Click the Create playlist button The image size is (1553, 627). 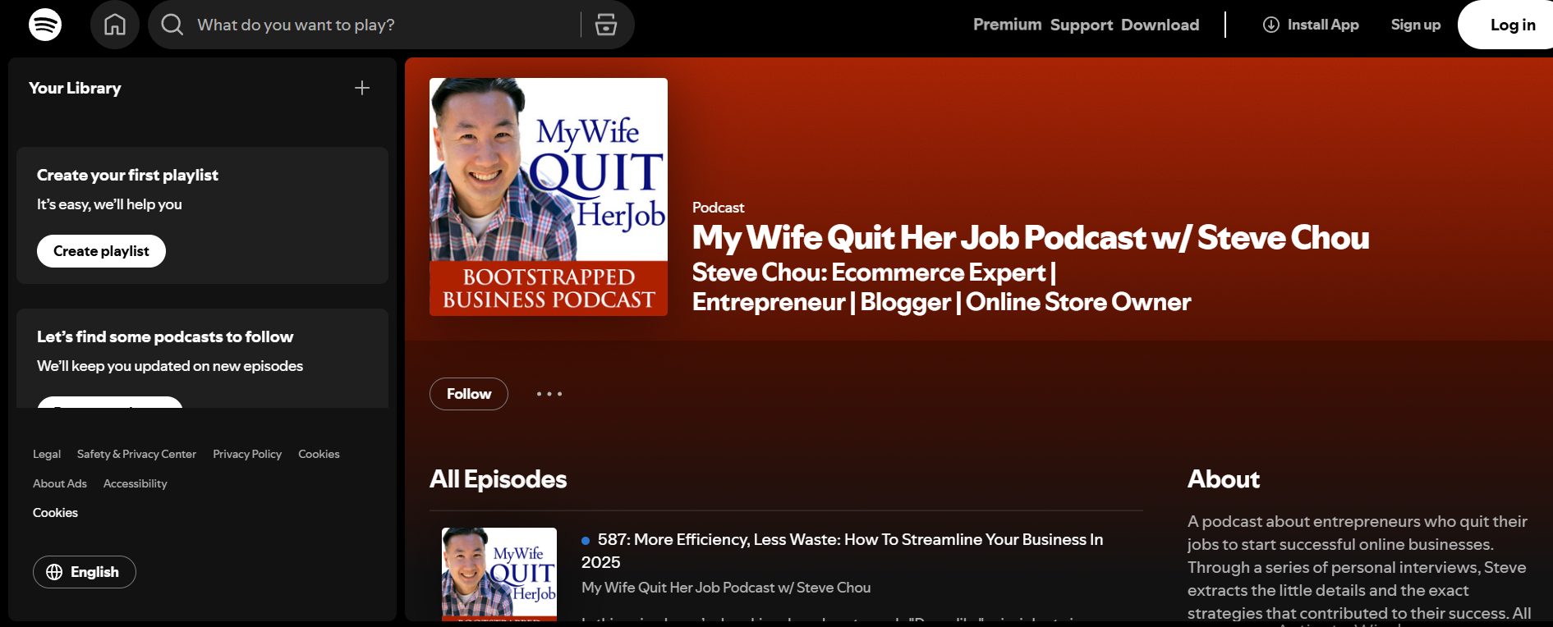coord(101,251)
